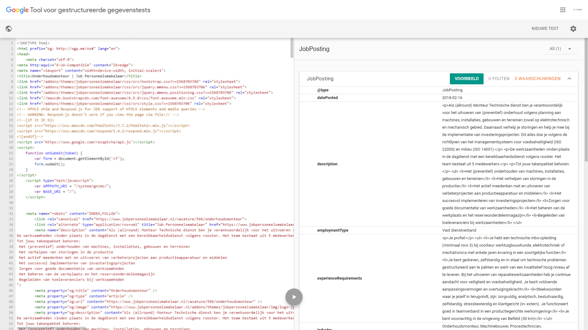
Task: Click the function onSubmit line in code
Action: click(54, 153)
